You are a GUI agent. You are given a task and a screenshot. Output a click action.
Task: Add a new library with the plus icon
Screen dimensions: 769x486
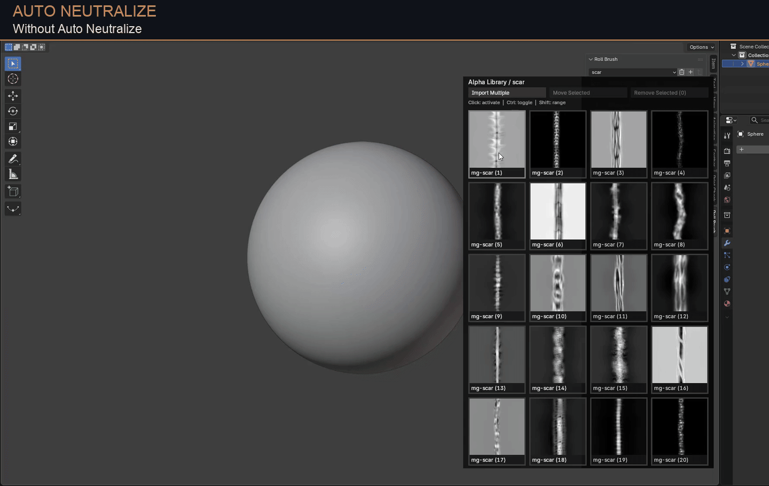tap(690, 72)
